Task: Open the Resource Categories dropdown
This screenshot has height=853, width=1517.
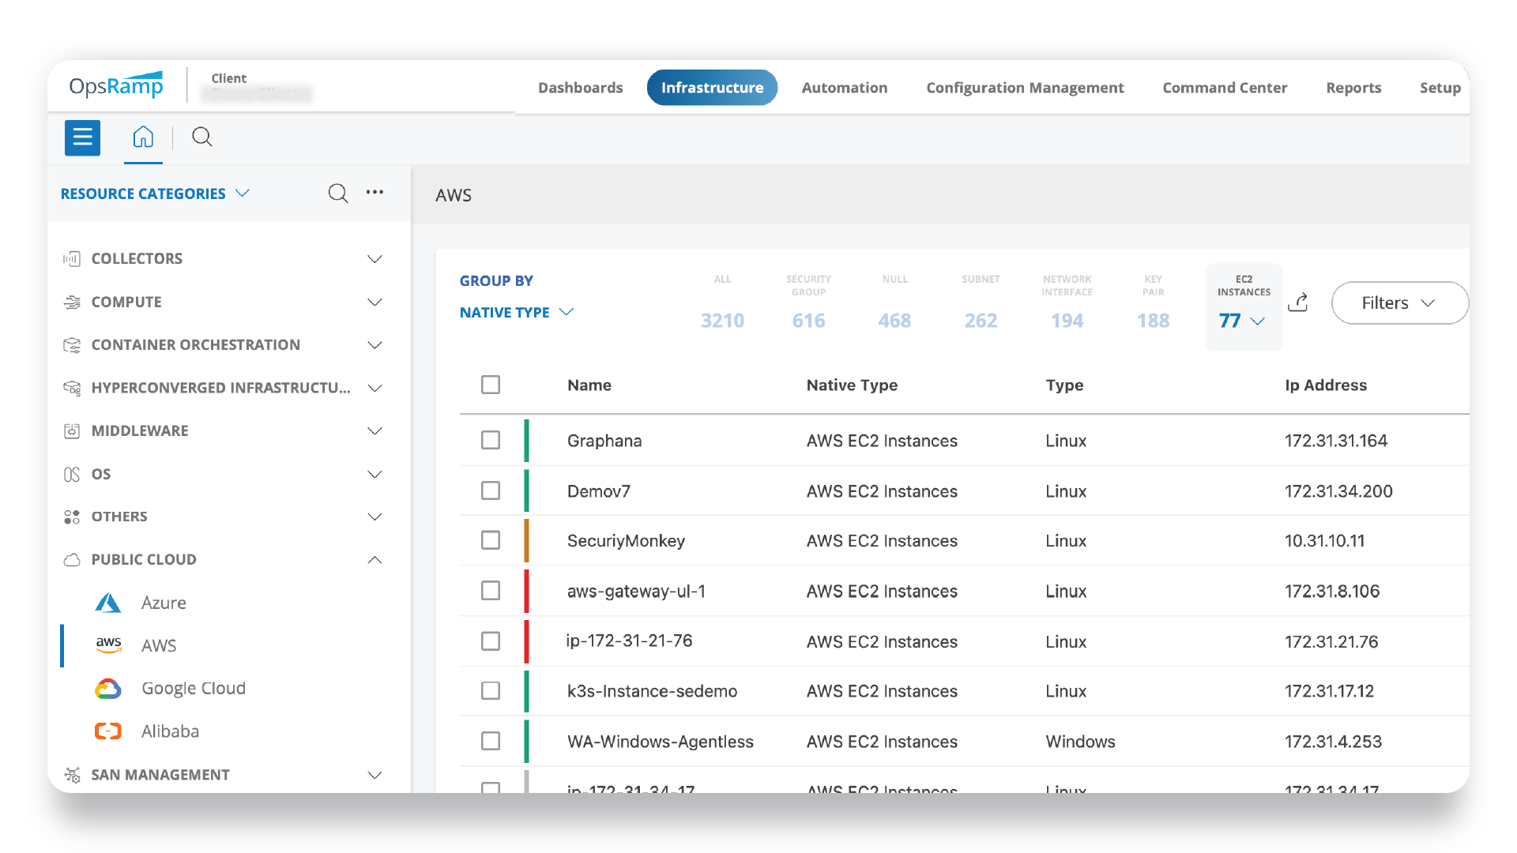Action: 156,194
